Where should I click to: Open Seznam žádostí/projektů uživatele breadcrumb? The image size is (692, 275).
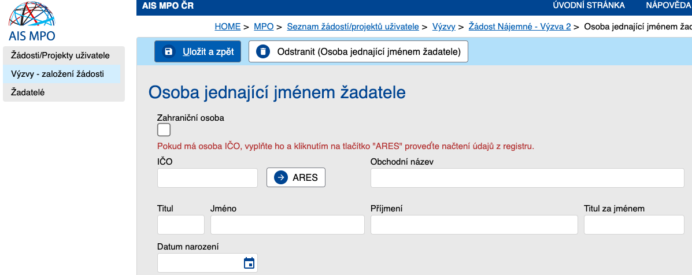[353, 27]
